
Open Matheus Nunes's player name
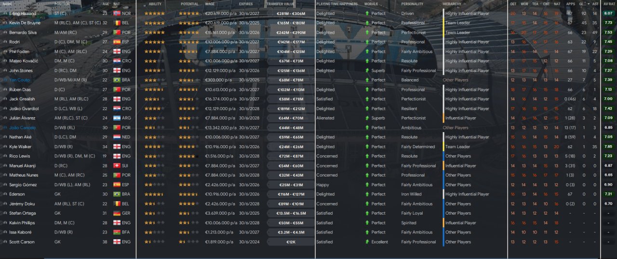[23, 175]
